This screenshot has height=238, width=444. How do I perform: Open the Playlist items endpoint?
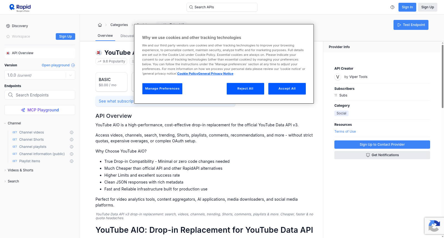(30, 161)
